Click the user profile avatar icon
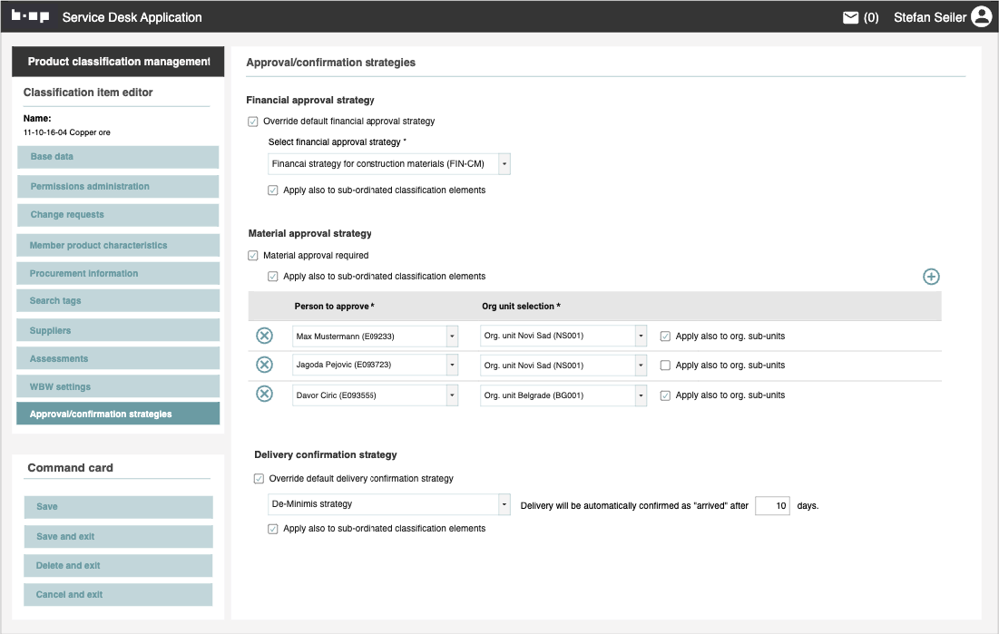The height and width of the screenshot is (634, 999). click(x=981, y=16)
